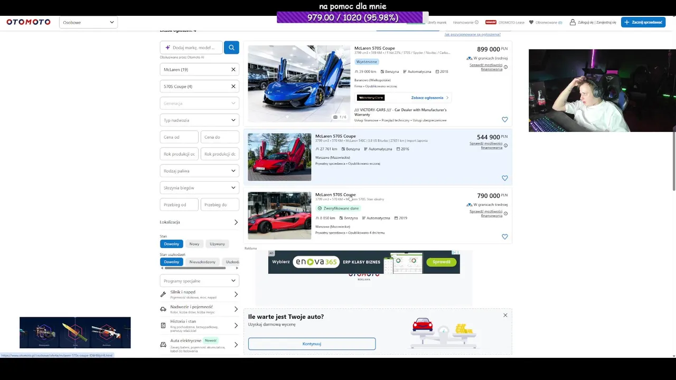Select 'Używany' condition filter

(x=217, y=244)
